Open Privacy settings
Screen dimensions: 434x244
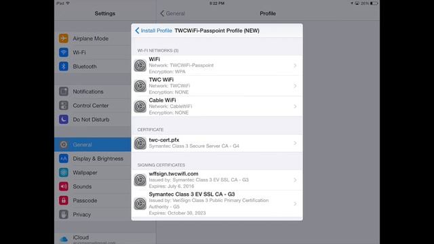92,214
